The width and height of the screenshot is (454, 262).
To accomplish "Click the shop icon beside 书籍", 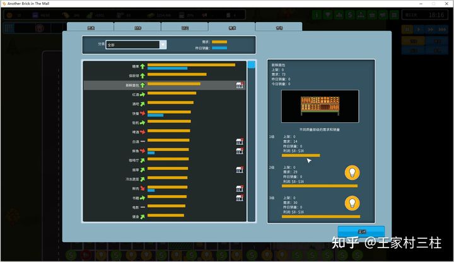I will click(x=240, y=198).
